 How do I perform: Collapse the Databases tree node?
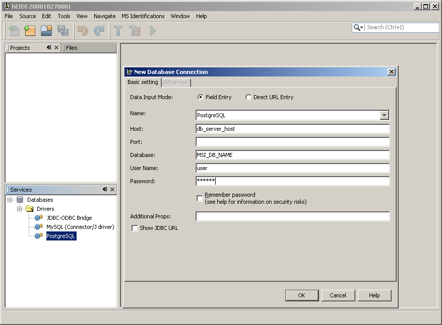(x=11, y=200)
